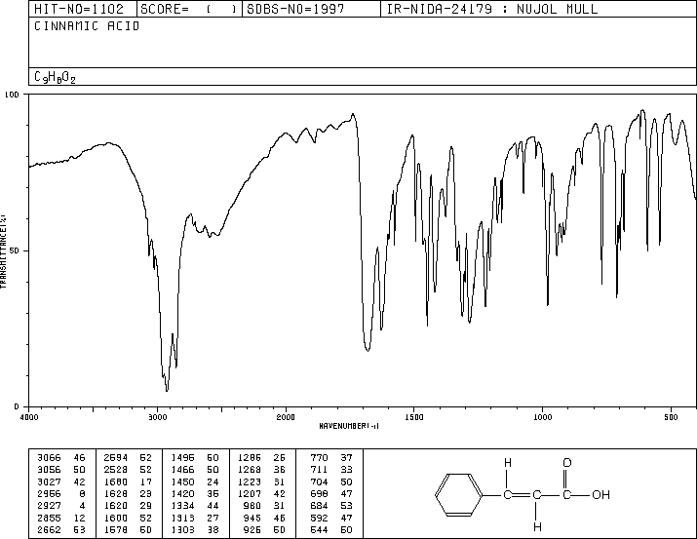This screenshot has height=539, width=697.
Task: Click the 100 label atop transmittance axis
Action: click(12, 95)
